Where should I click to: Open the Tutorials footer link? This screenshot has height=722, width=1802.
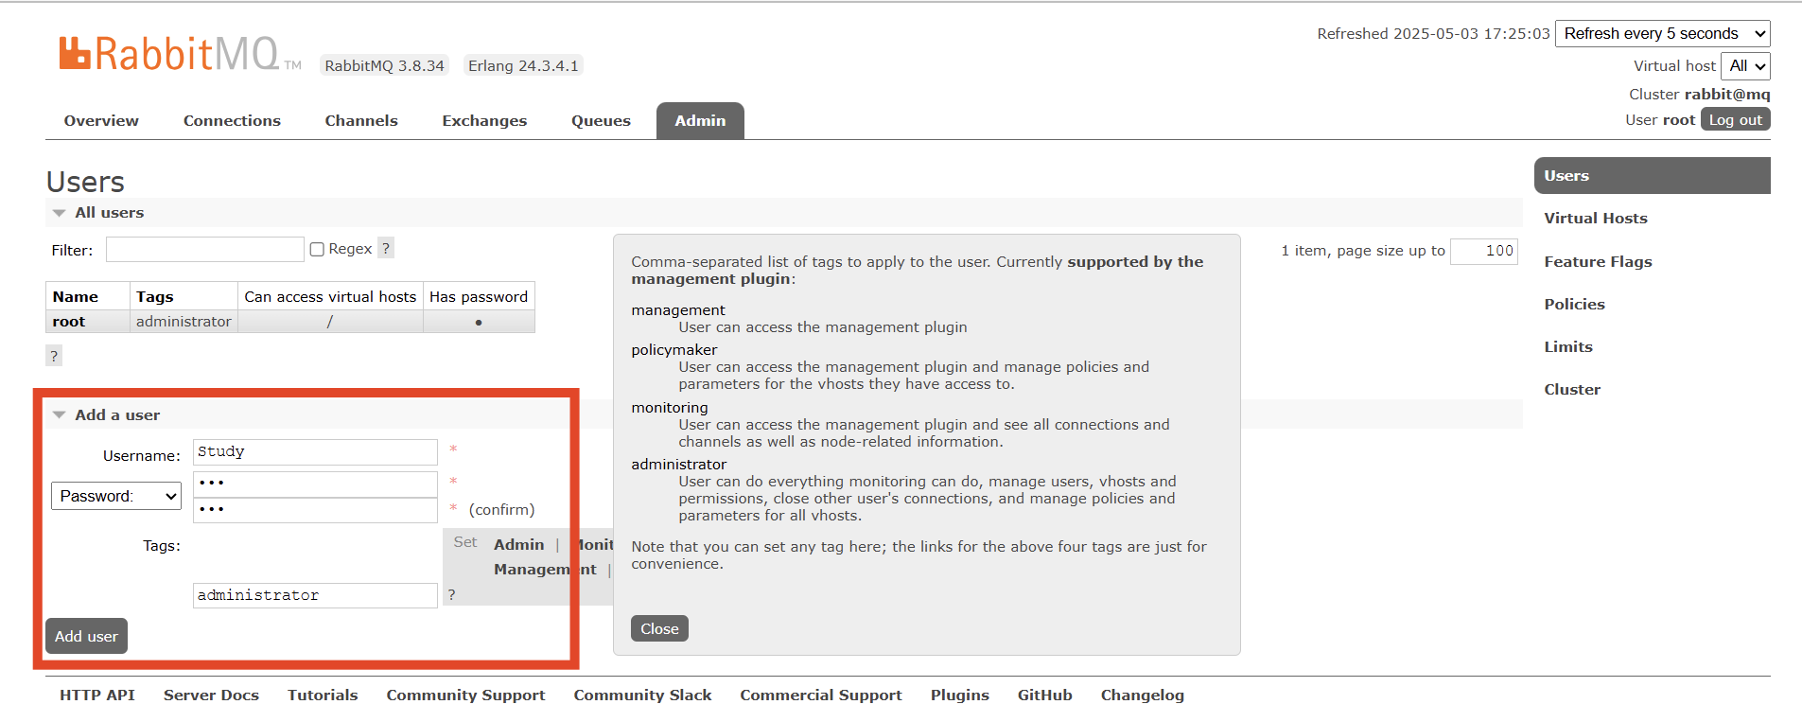pos(323,695)
